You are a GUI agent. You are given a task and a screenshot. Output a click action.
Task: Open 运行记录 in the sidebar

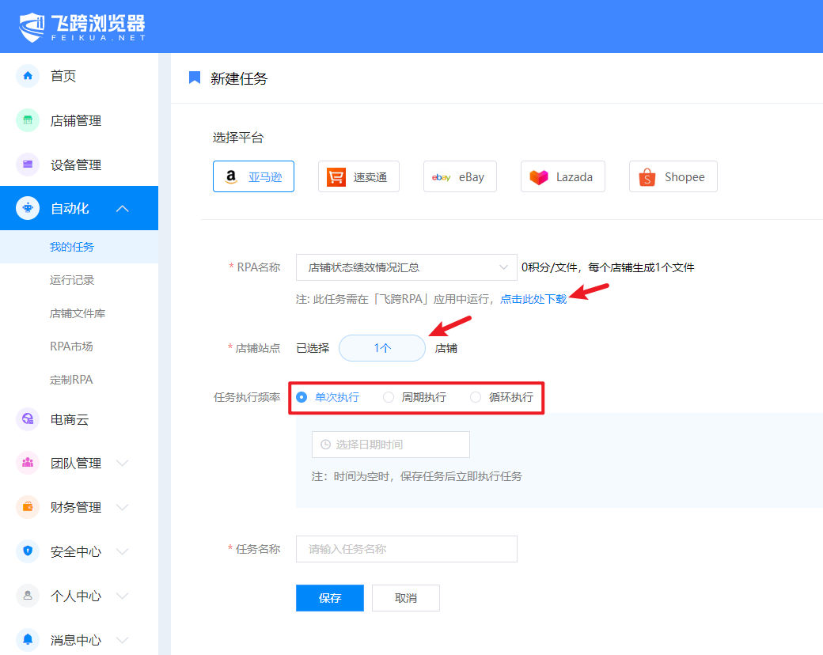coord(72,280)
